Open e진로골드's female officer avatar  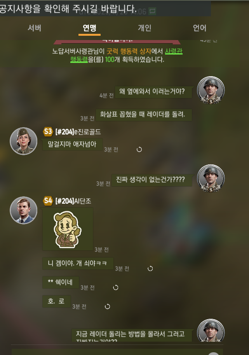pyautogui.click(x=24, y=141)
